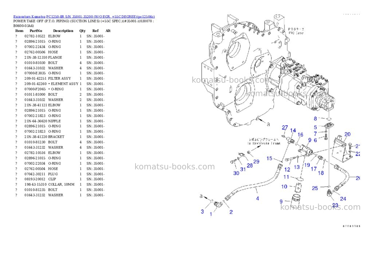Viewport: 373px width, 264px height.
Task: Click callout number 10 in the diagram
Action: pos(284,187)
